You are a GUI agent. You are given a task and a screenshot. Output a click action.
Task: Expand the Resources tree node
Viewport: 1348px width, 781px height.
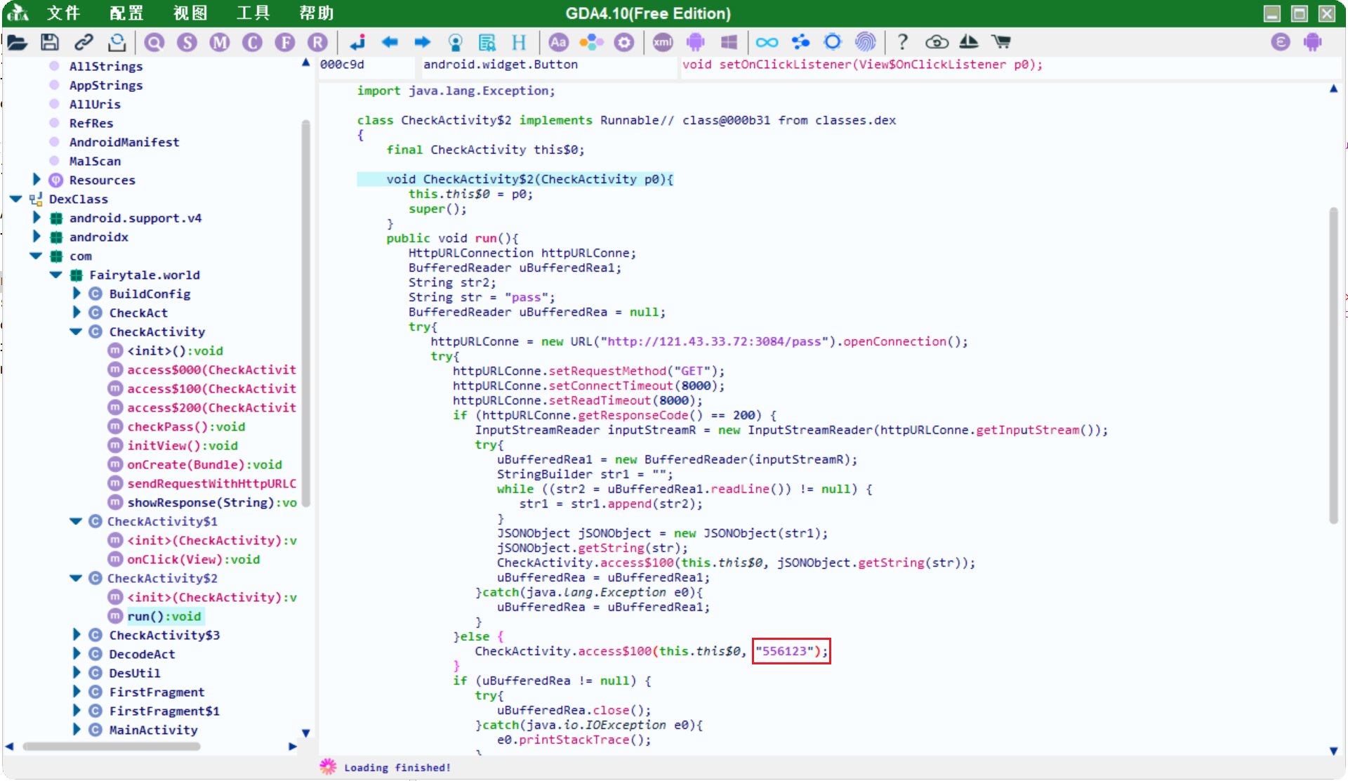coord(37,180)
